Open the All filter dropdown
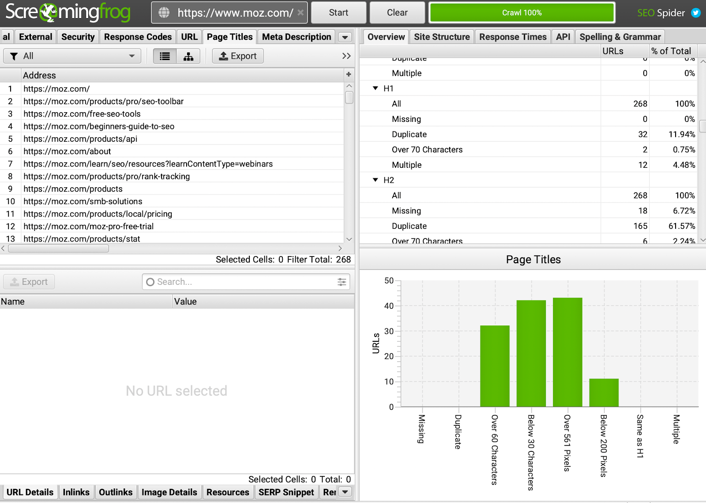 [72, 56]
